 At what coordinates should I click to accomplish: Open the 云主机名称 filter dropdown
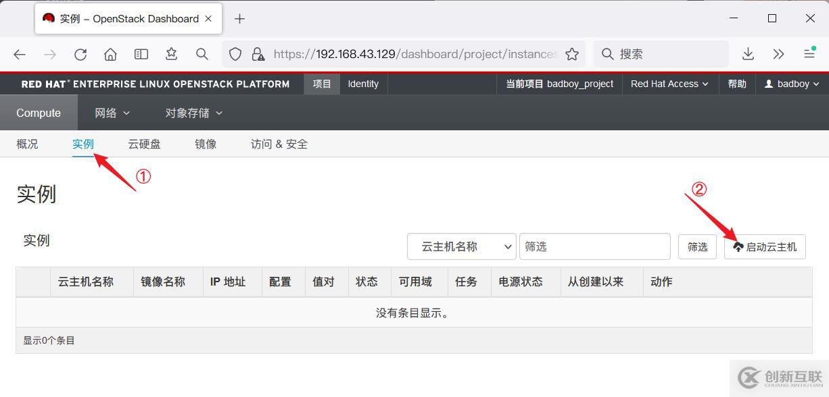(462, 246)
